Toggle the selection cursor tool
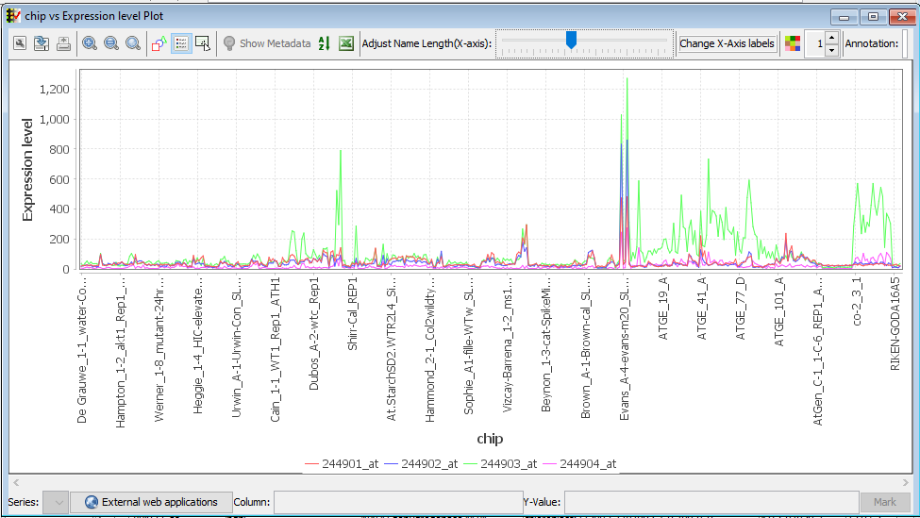The image size is (920, 518). [203, 43]
